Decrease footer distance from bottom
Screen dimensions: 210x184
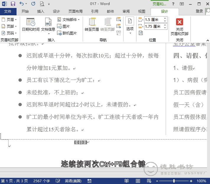point(165,28)
